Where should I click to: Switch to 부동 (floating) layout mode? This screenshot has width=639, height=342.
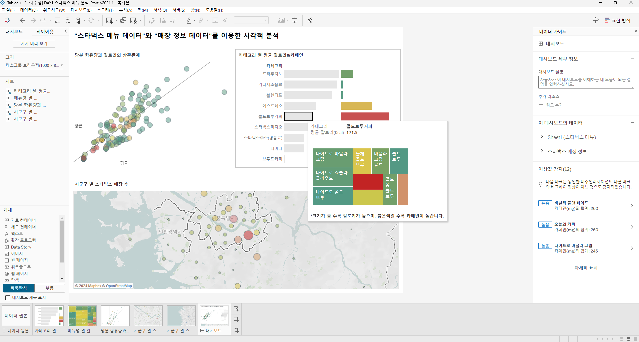(50, 288)
